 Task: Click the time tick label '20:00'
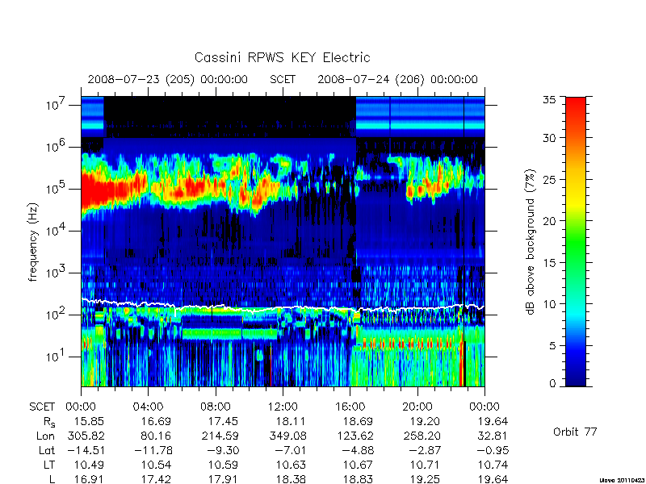click(417, 407)
